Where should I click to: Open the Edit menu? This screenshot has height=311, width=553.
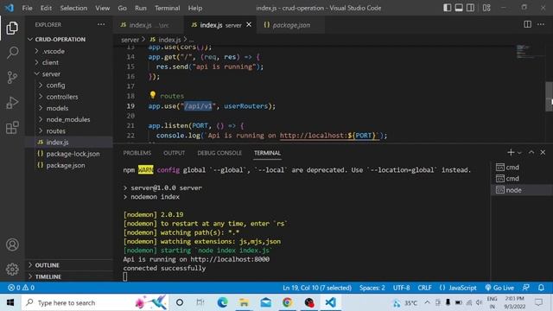tap(46, 8)
